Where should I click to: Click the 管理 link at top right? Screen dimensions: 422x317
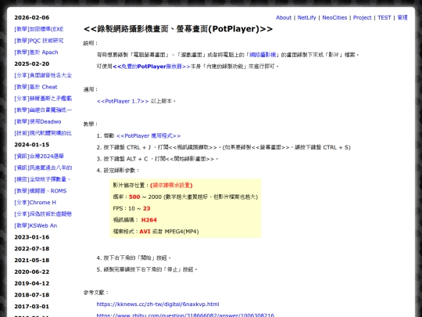(402, 17)
